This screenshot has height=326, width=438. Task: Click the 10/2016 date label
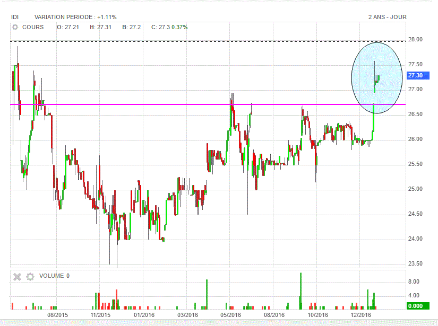pos(318,315)
